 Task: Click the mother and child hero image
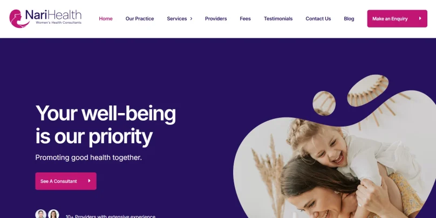pos(335,164)
